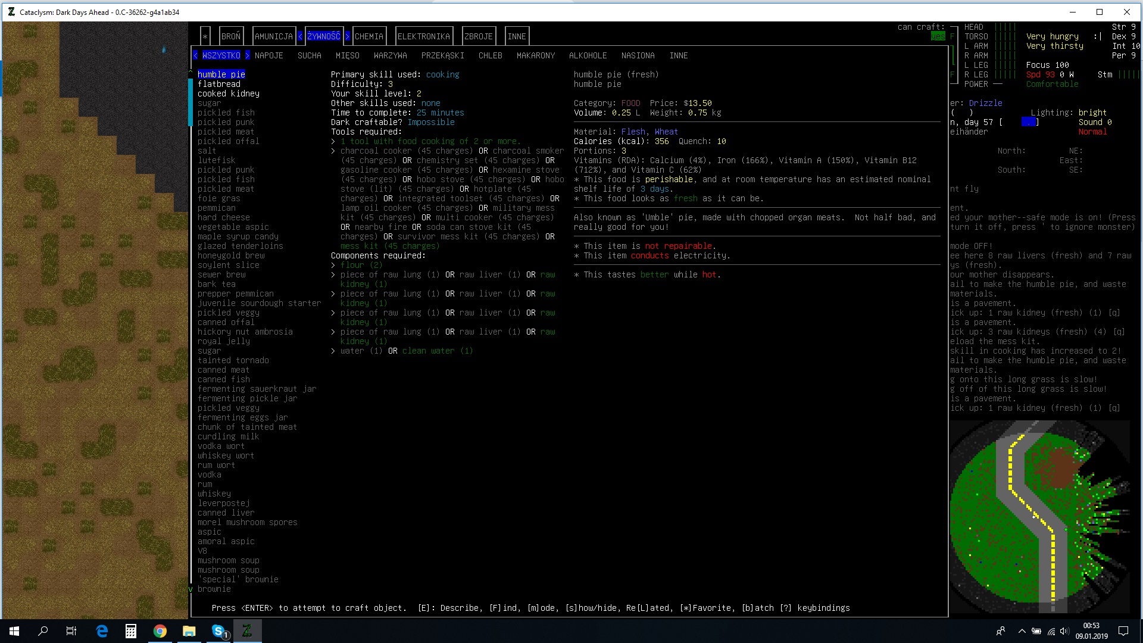Select the humble pie recipe
Screen dimensions: 1143x643
pyautogui.click(x=221, y=74)
